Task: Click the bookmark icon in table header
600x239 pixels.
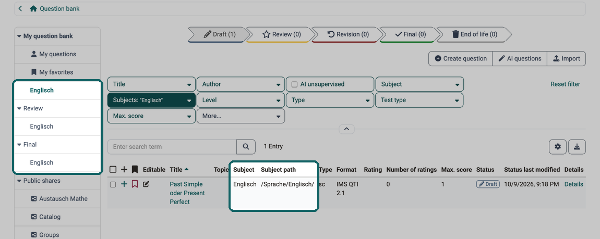Action: [x=135, y=170]
